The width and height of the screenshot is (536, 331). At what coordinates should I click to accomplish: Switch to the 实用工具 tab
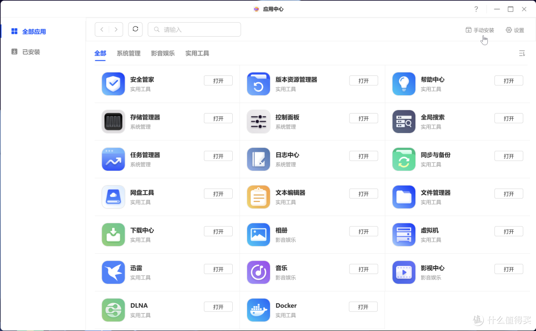pyautogui.click(x=197, y=53)
